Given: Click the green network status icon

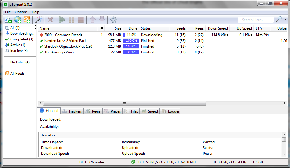Looking at the screenshot, I should click(x=133, y=162).
